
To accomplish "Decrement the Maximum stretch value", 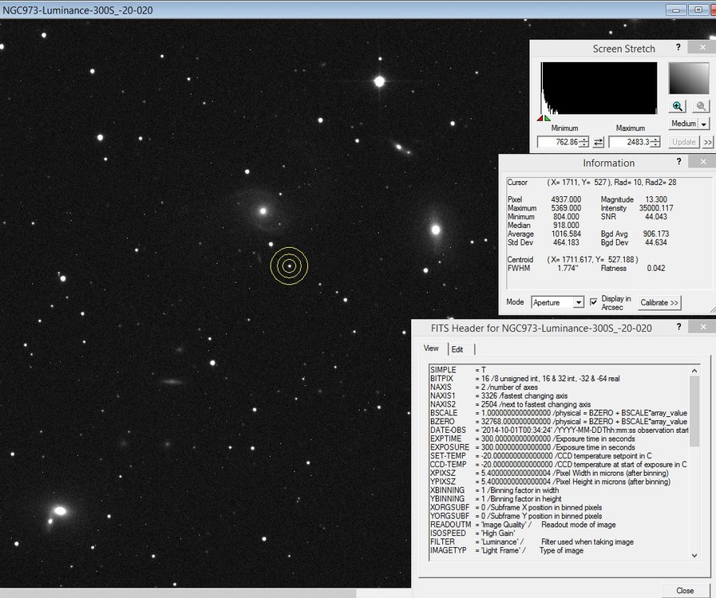I will 655,144.
